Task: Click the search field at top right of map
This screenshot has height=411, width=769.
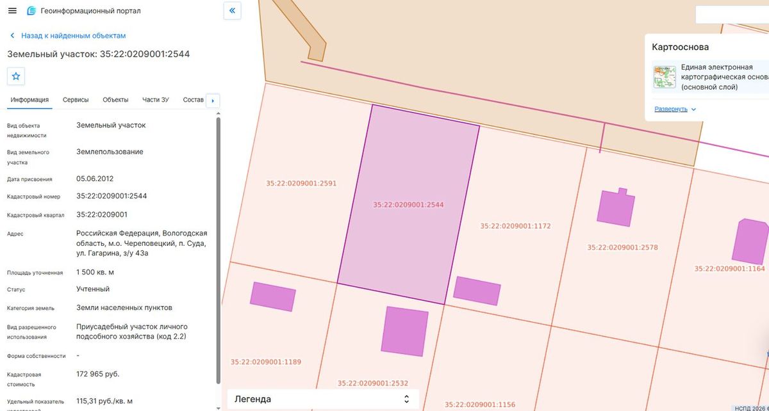Action: (732, 14)
